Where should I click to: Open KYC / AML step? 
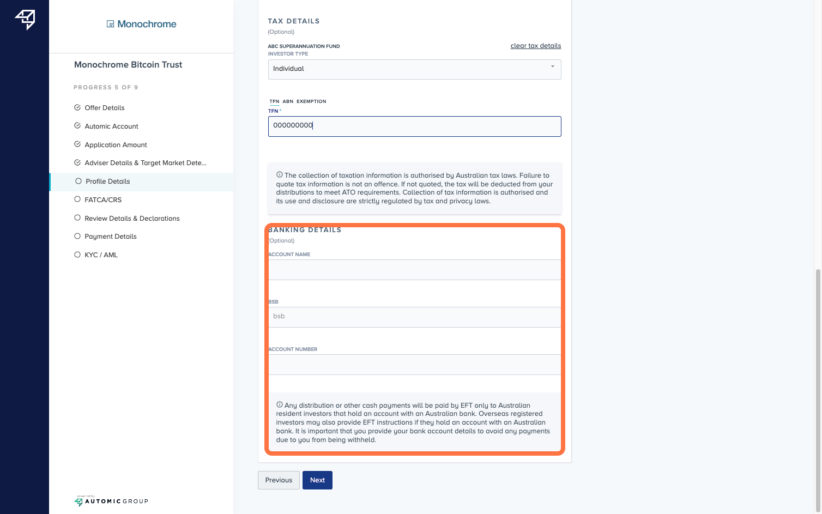coord(101,255)
